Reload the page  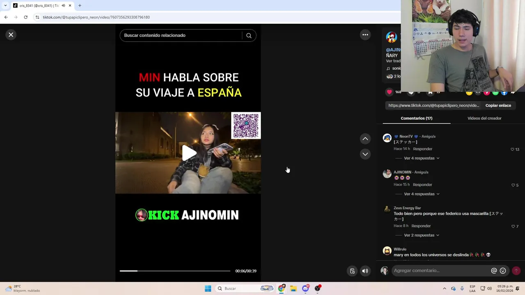(x=25, y=17)
